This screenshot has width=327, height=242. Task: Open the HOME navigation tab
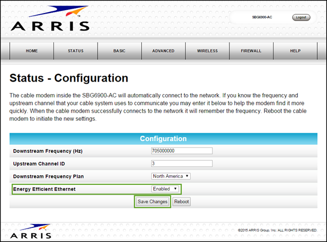(x=32, y=51)
